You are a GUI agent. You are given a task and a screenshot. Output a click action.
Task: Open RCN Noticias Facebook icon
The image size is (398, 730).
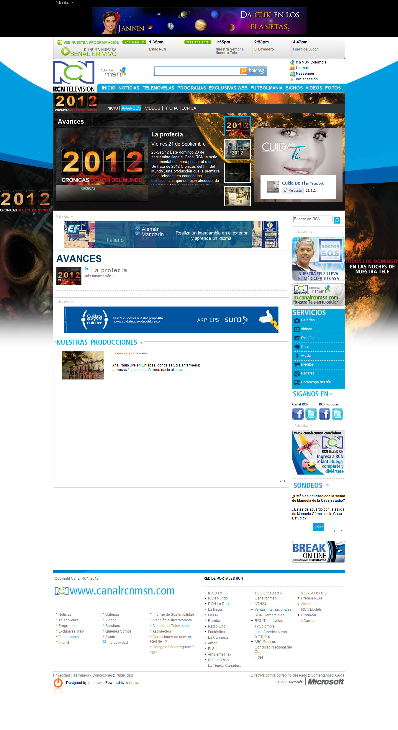(325, 414)
